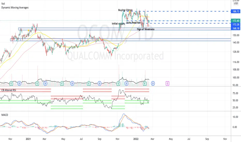Open the E earnings marker just after 2021 label
This screenshot has width=241, height=142.
click(x=37, y=83)
